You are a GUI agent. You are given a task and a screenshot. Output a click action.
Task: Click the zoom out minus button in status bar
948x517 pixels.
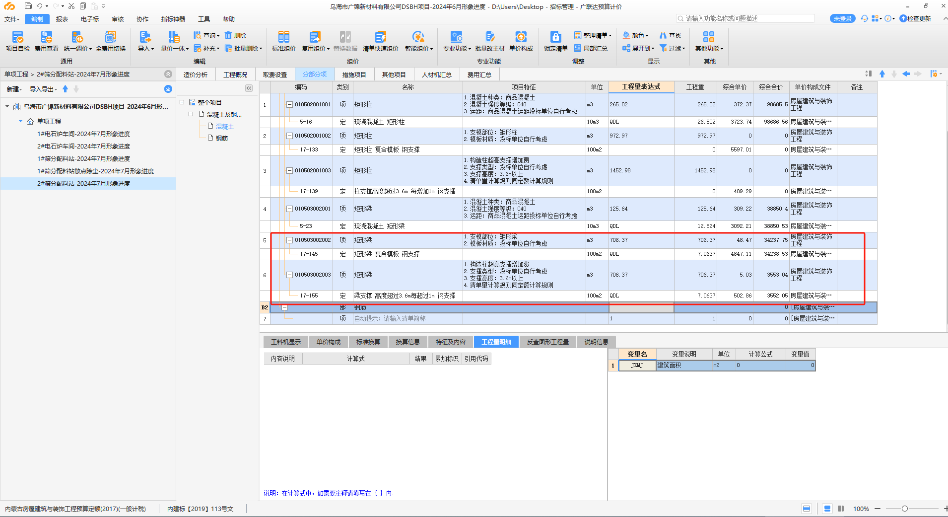tap(878, 509)
